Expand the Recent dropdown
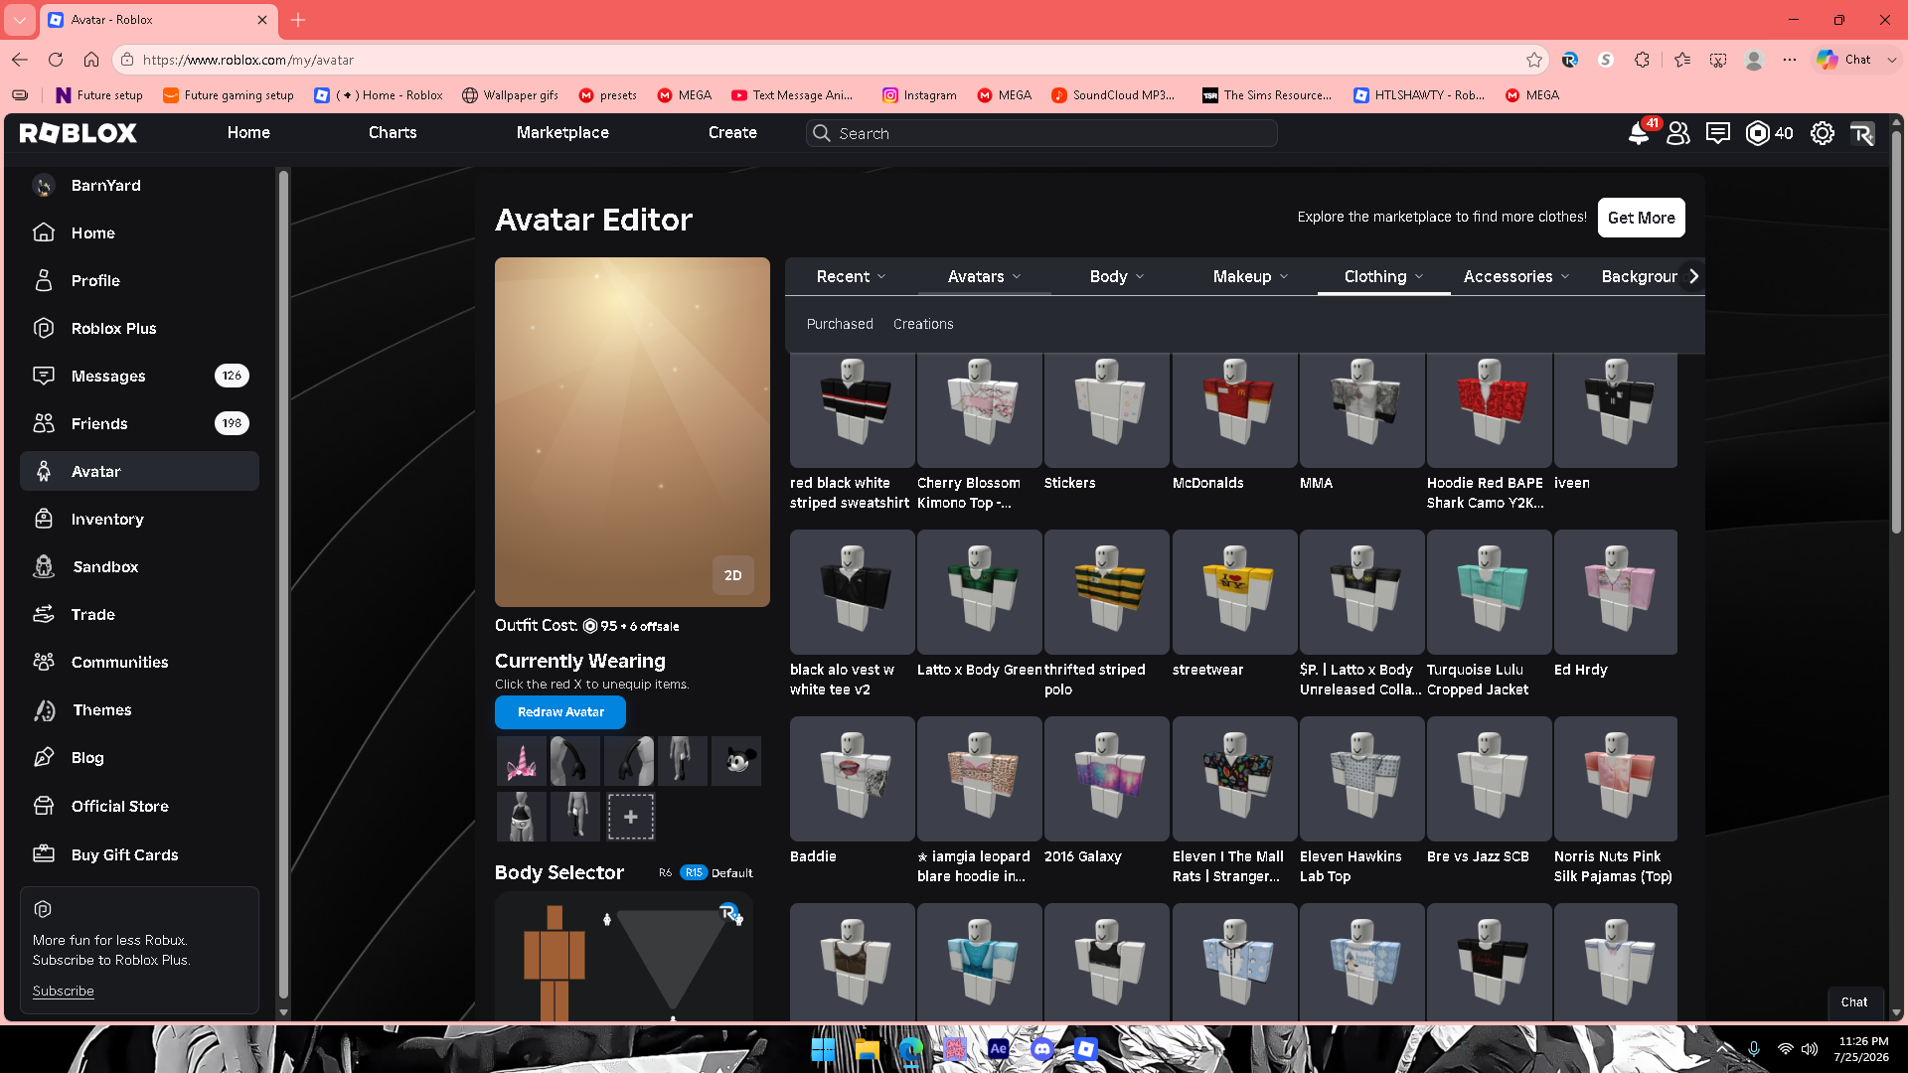This screenshot has width=1908, height=1073. (x=852, y=277)
